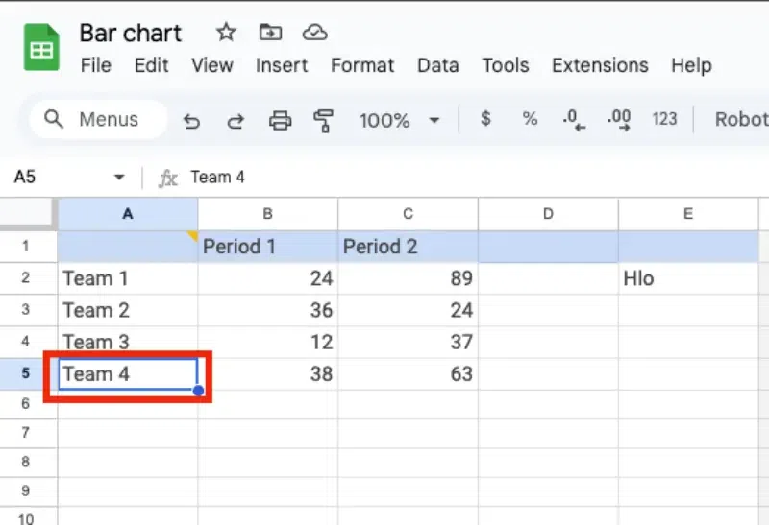This screenshot has width=769, height=525.
Task: Select column D header
Action: (x=548, y=214)
